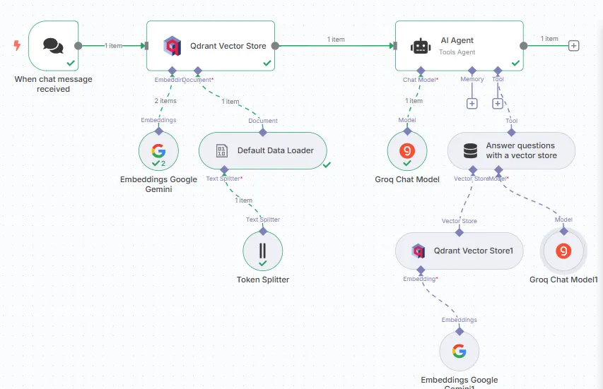Viewport: 603px width, 389px height.
Task: Open the AI Agent robot node
Action: tap(459, 46)
